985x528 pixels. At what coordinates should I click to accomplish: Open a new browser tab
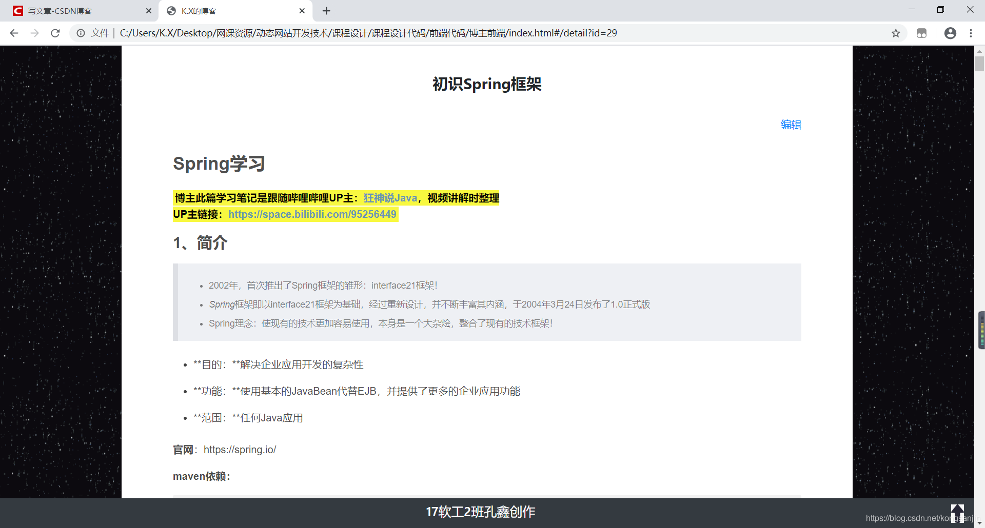326,11
